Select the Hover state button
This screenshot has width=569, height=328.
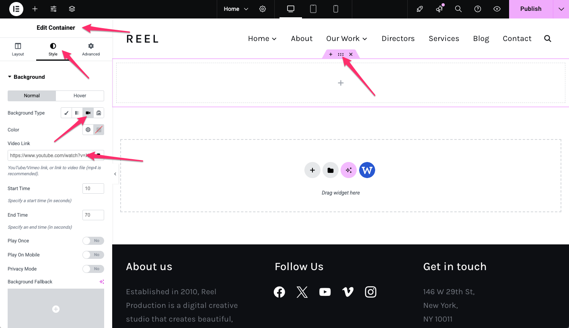(x=80, y=96)
